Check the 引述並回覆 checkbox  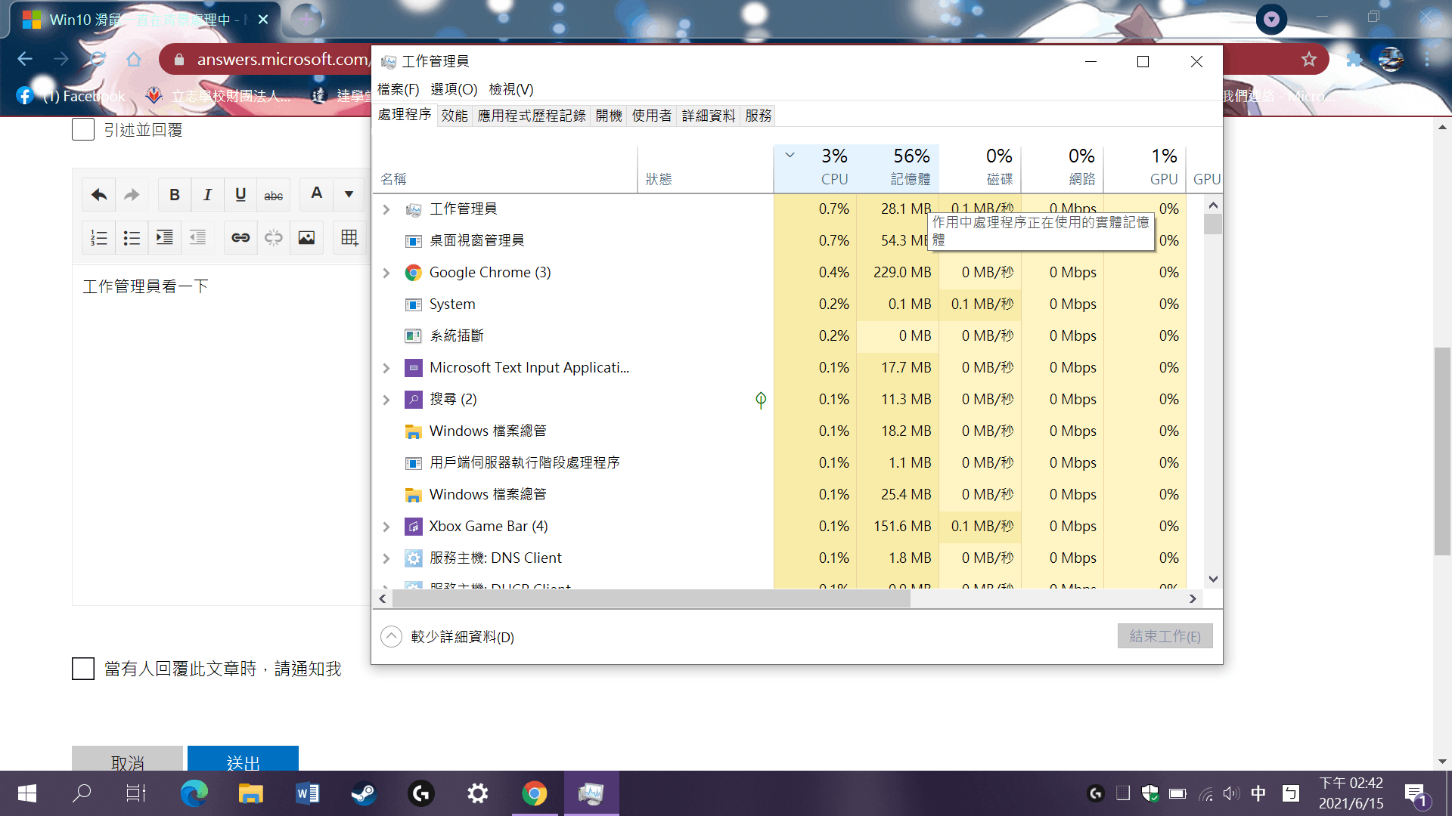coord(83,130)
